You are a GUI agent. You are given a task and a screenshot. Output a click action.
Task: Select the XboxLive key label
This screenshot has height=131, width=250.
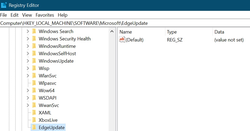[48, 120]
